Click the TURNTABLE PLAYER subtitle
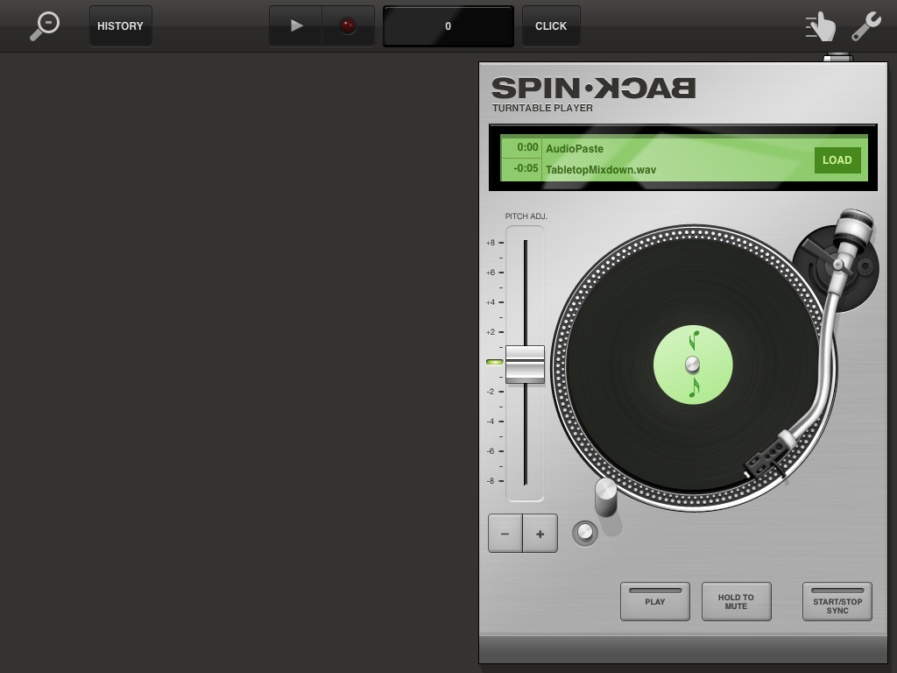897x673 pixels. pyautogui.click(x=542, y=108)
